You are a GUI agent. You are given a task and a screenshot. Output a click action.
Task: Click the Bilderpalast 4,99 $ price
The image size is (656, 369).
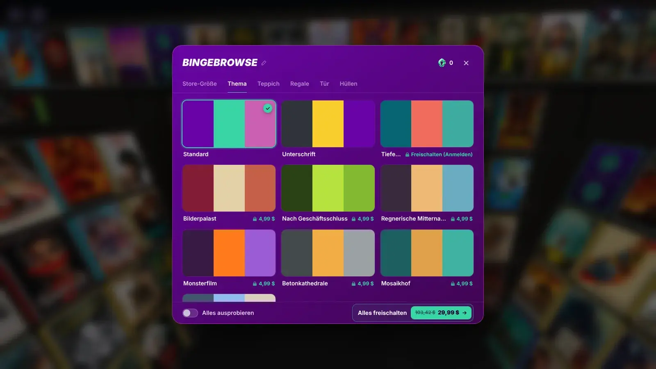tap(264, 219)
